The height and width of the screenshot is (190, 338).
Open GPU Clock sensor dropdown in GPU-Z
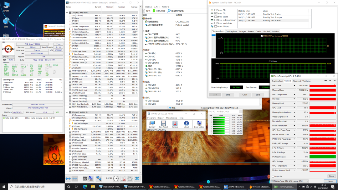pyautogui.click(x=294, y=86)
